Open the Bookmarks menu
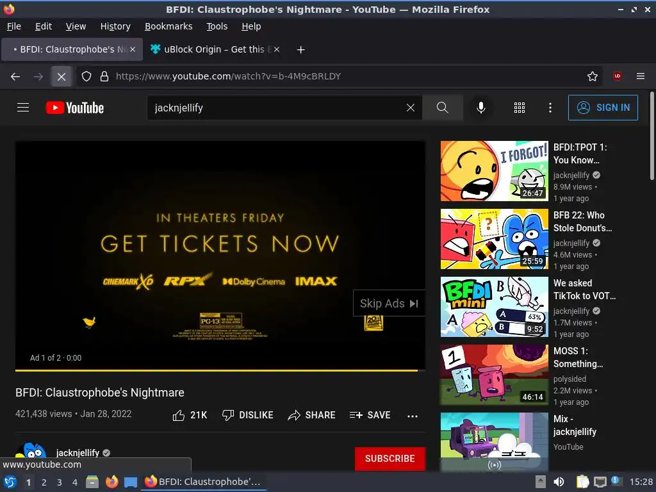Image resolution: width=656 pixels, height=492 pixels. [168, 26]
